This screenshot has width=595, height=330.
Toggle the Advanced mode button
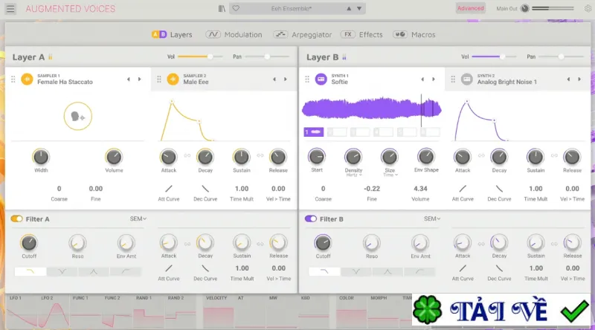tap(470, 8)
